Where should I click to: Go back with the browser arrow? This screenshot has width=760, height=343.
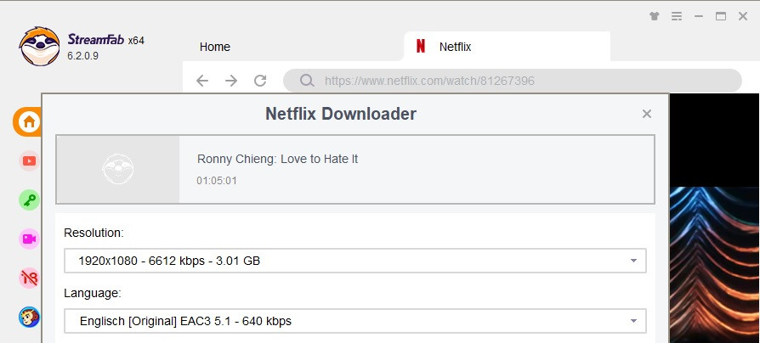pos(201,81)
